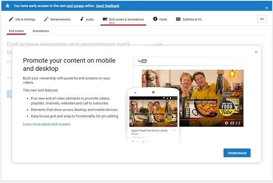Click the star icon in the blue banner
The width and height of the screenshot is (273, 183).
pos(7,6)
